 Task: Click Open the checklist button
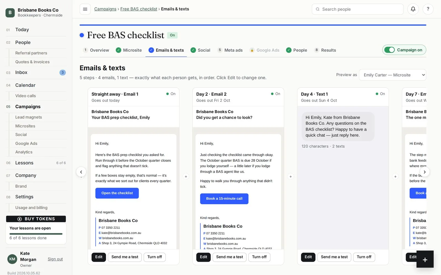117,193
